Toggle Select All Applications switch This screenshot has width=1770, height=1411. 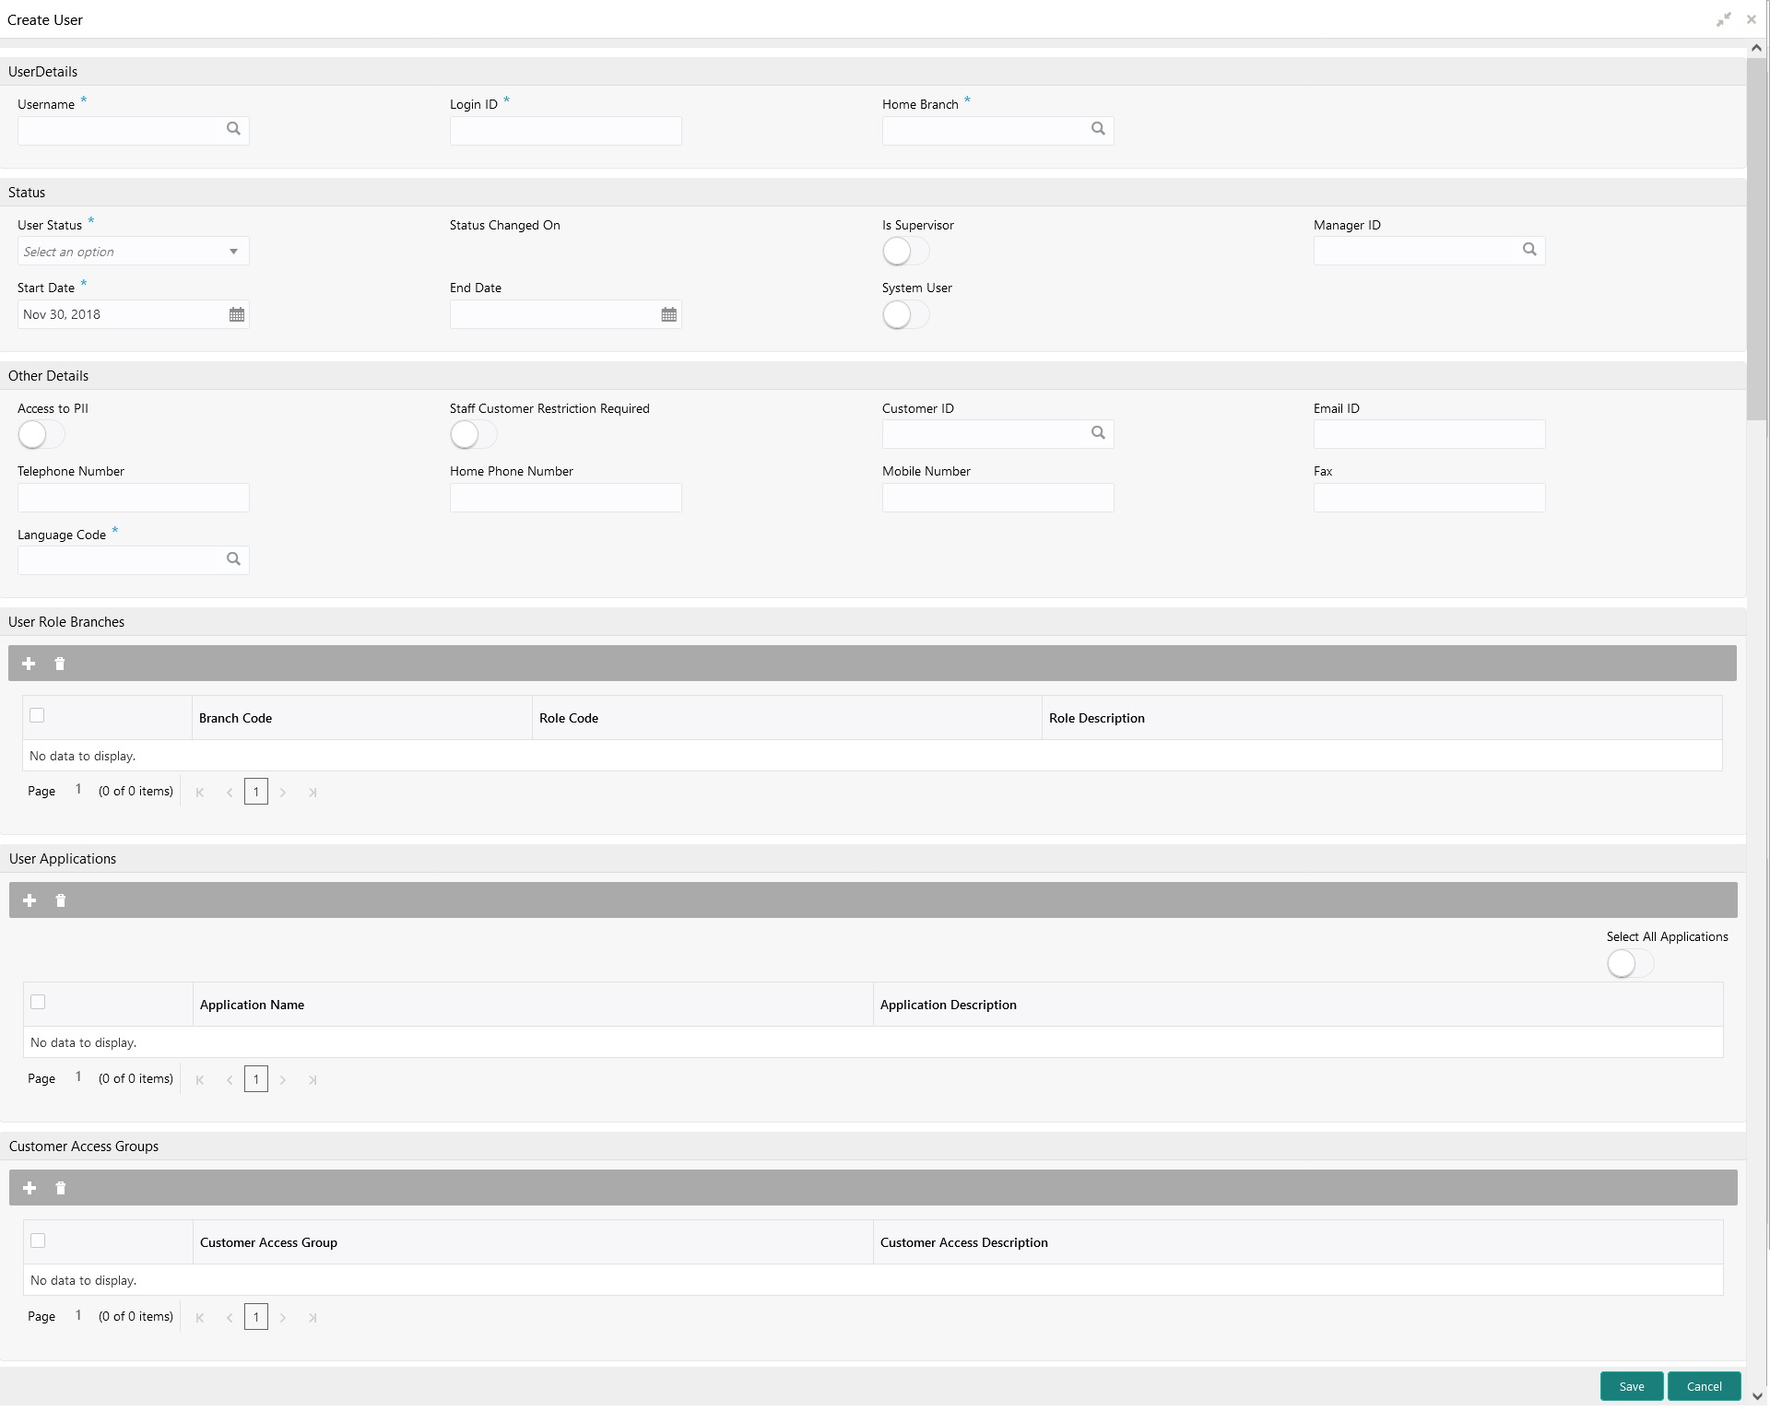click(1630, 964)
